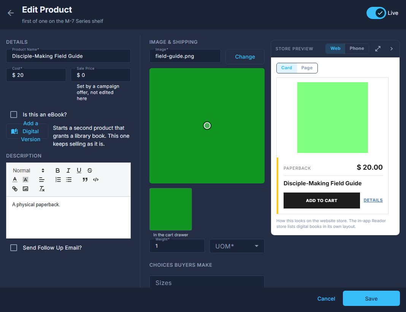Switch the store preview to Web
406x312 pixels.
tap(335, 48)
